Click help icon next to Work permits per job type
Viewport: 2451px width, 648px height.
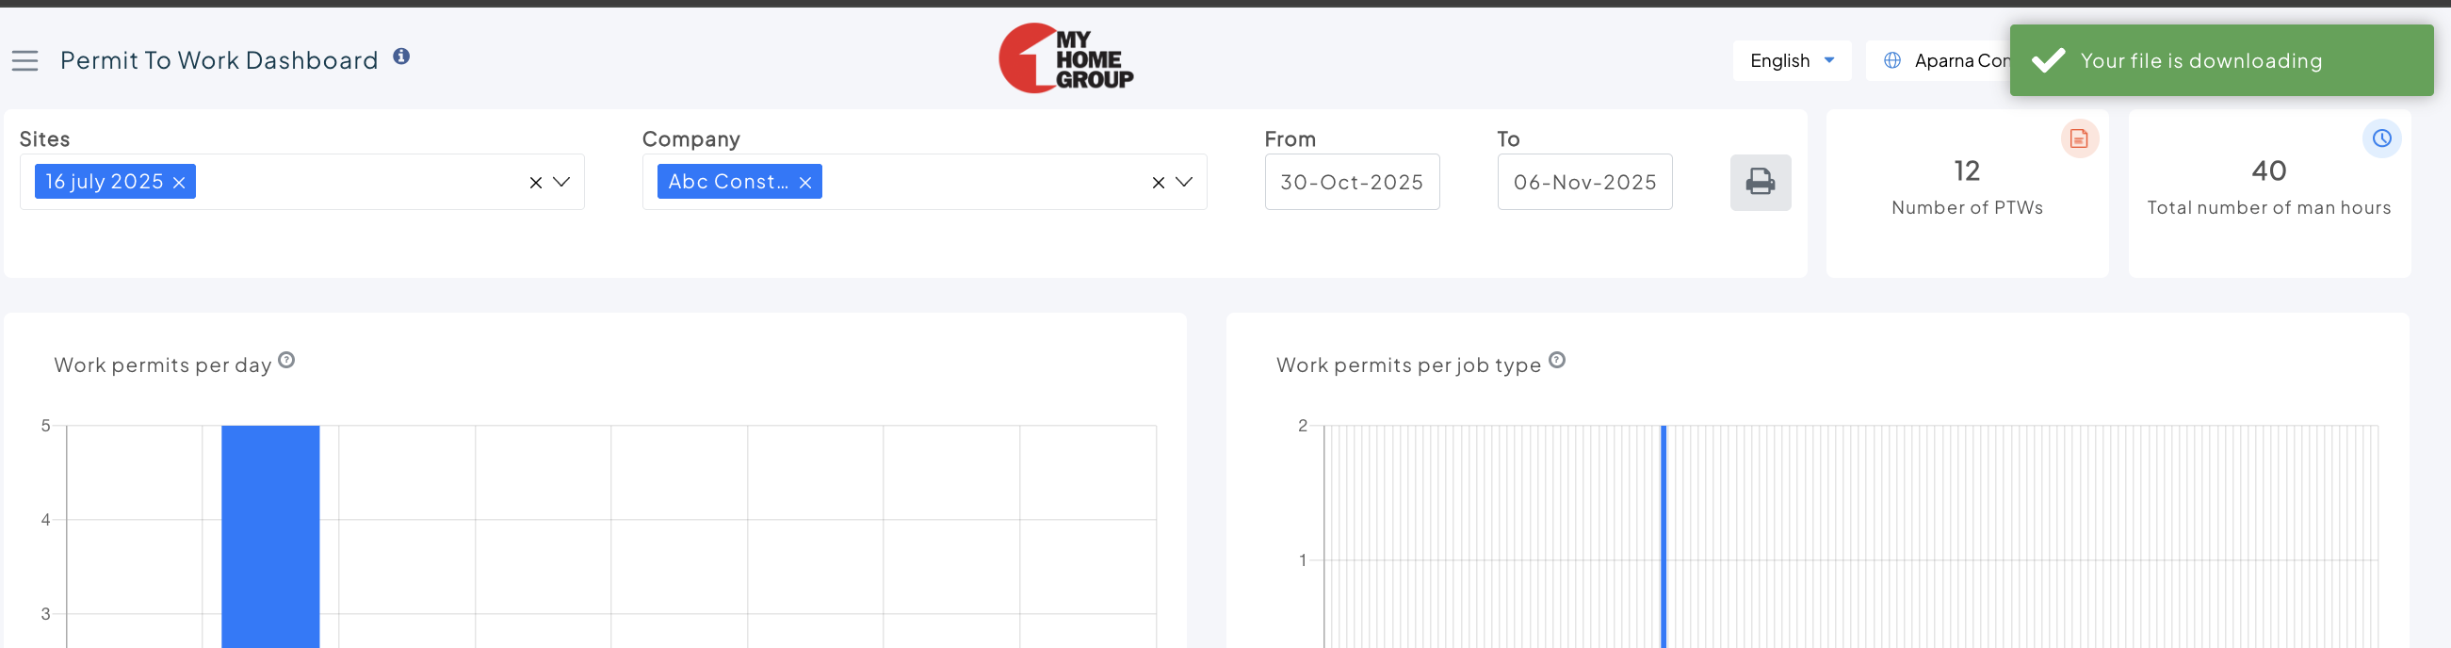point(1557,361)
